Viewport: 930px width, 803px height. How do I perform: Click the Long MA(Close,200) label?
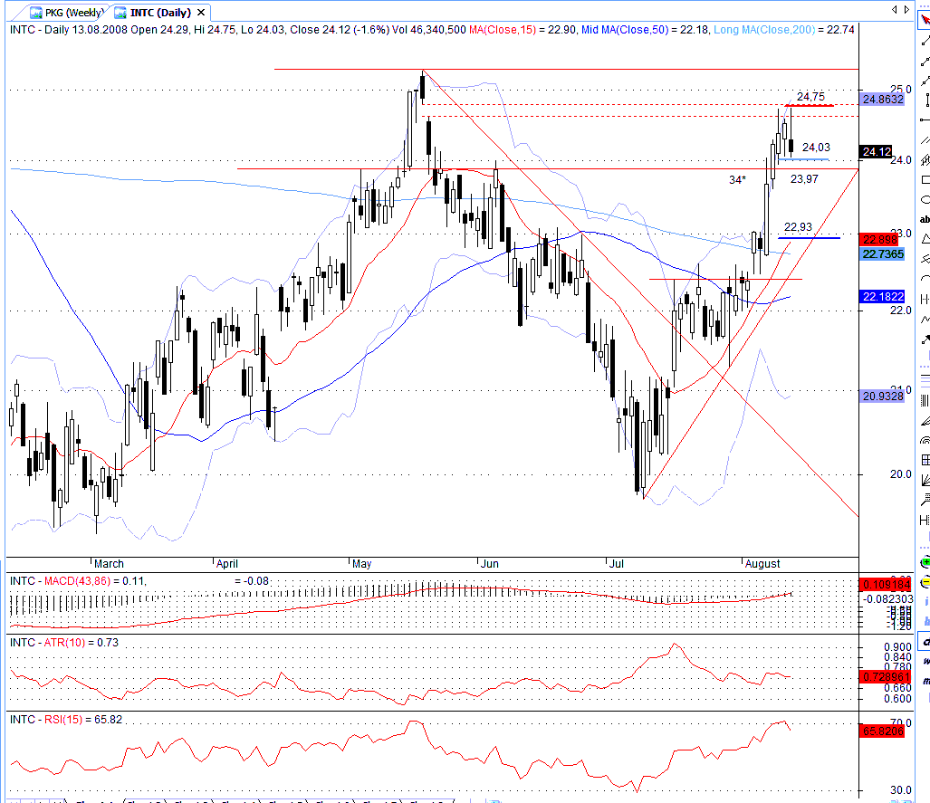pos(764,30)
